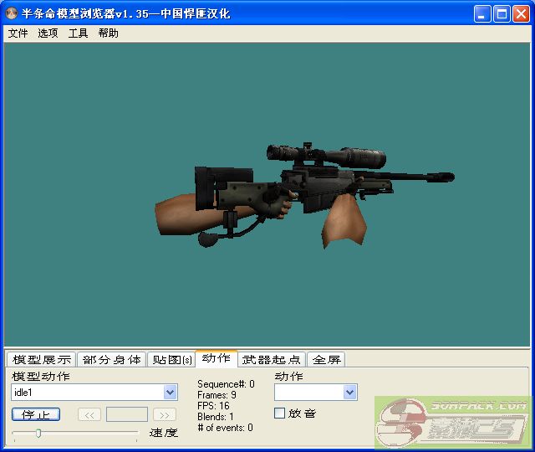
Task: Expand the 动作 events dropdown arrow
Action: pos(349,392)
